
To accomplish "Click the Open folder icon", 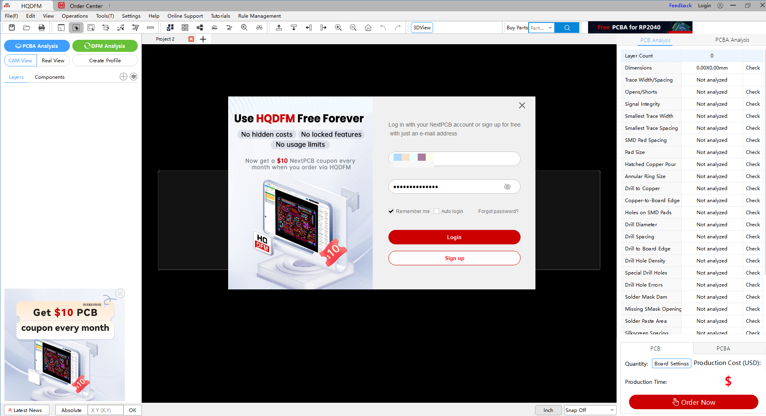I will point(27,28).
